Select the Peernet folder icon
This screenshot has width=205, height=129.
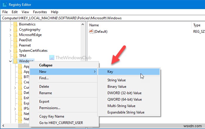click(x=16, y=45)
